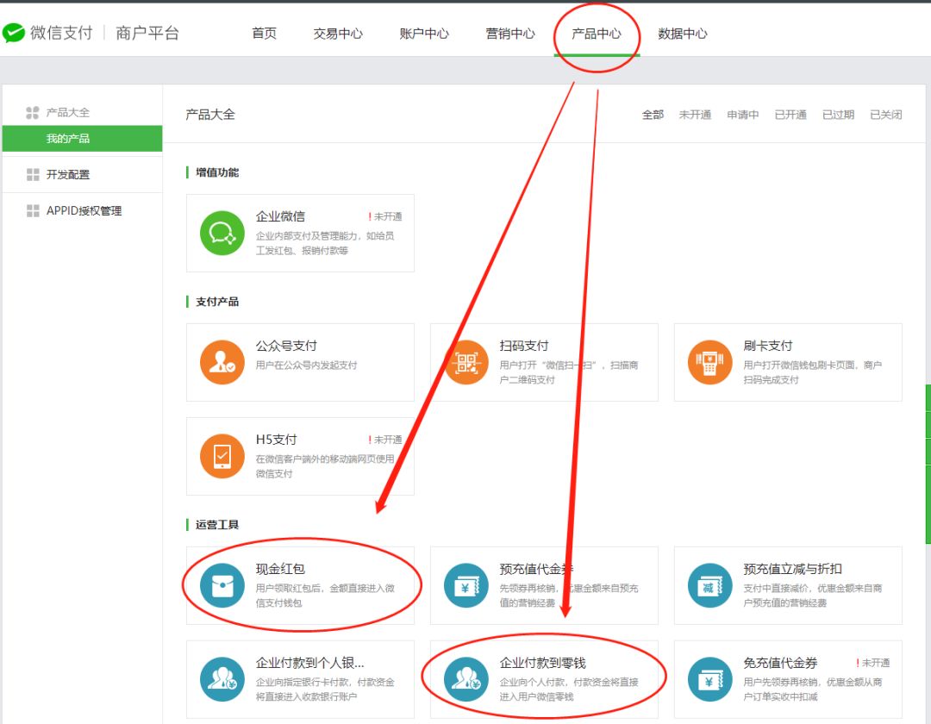
Task: Go to 账户中心 tab
Action: [424, 34]
